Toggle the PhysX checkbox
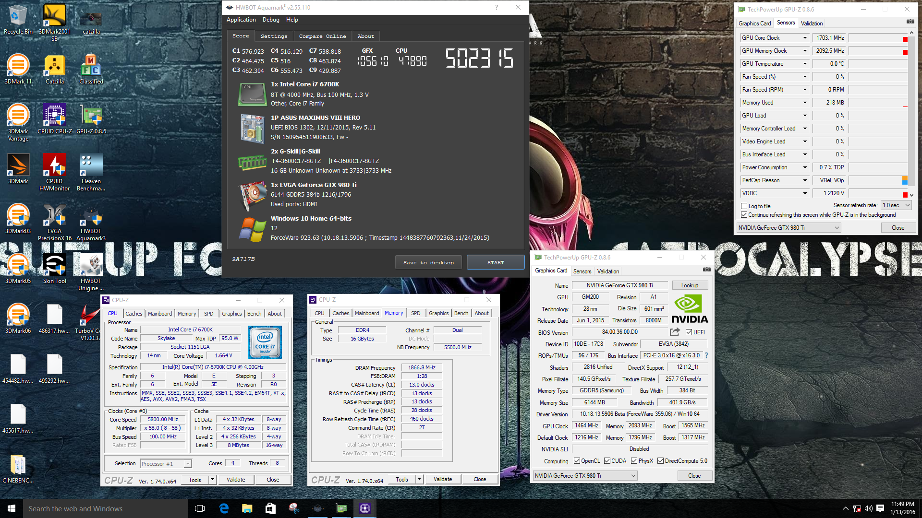Viewport: 922px width, 518px height. (x=634, y=461)
